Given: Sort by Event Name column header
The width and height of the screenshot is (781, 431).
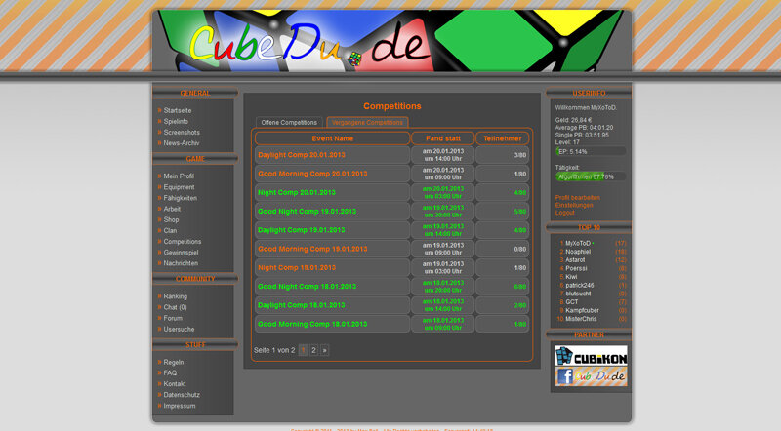Looking at the screenshot, I should [x=332, y=138].
